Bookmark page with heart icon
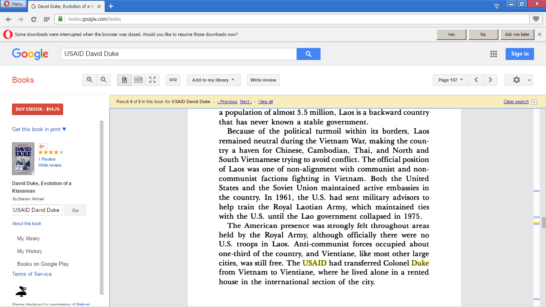 point(536,19)
